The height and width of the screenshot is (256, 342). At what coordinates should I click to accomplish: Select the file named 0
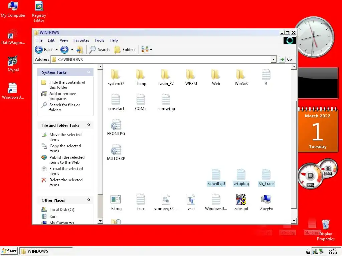[266, 77]
